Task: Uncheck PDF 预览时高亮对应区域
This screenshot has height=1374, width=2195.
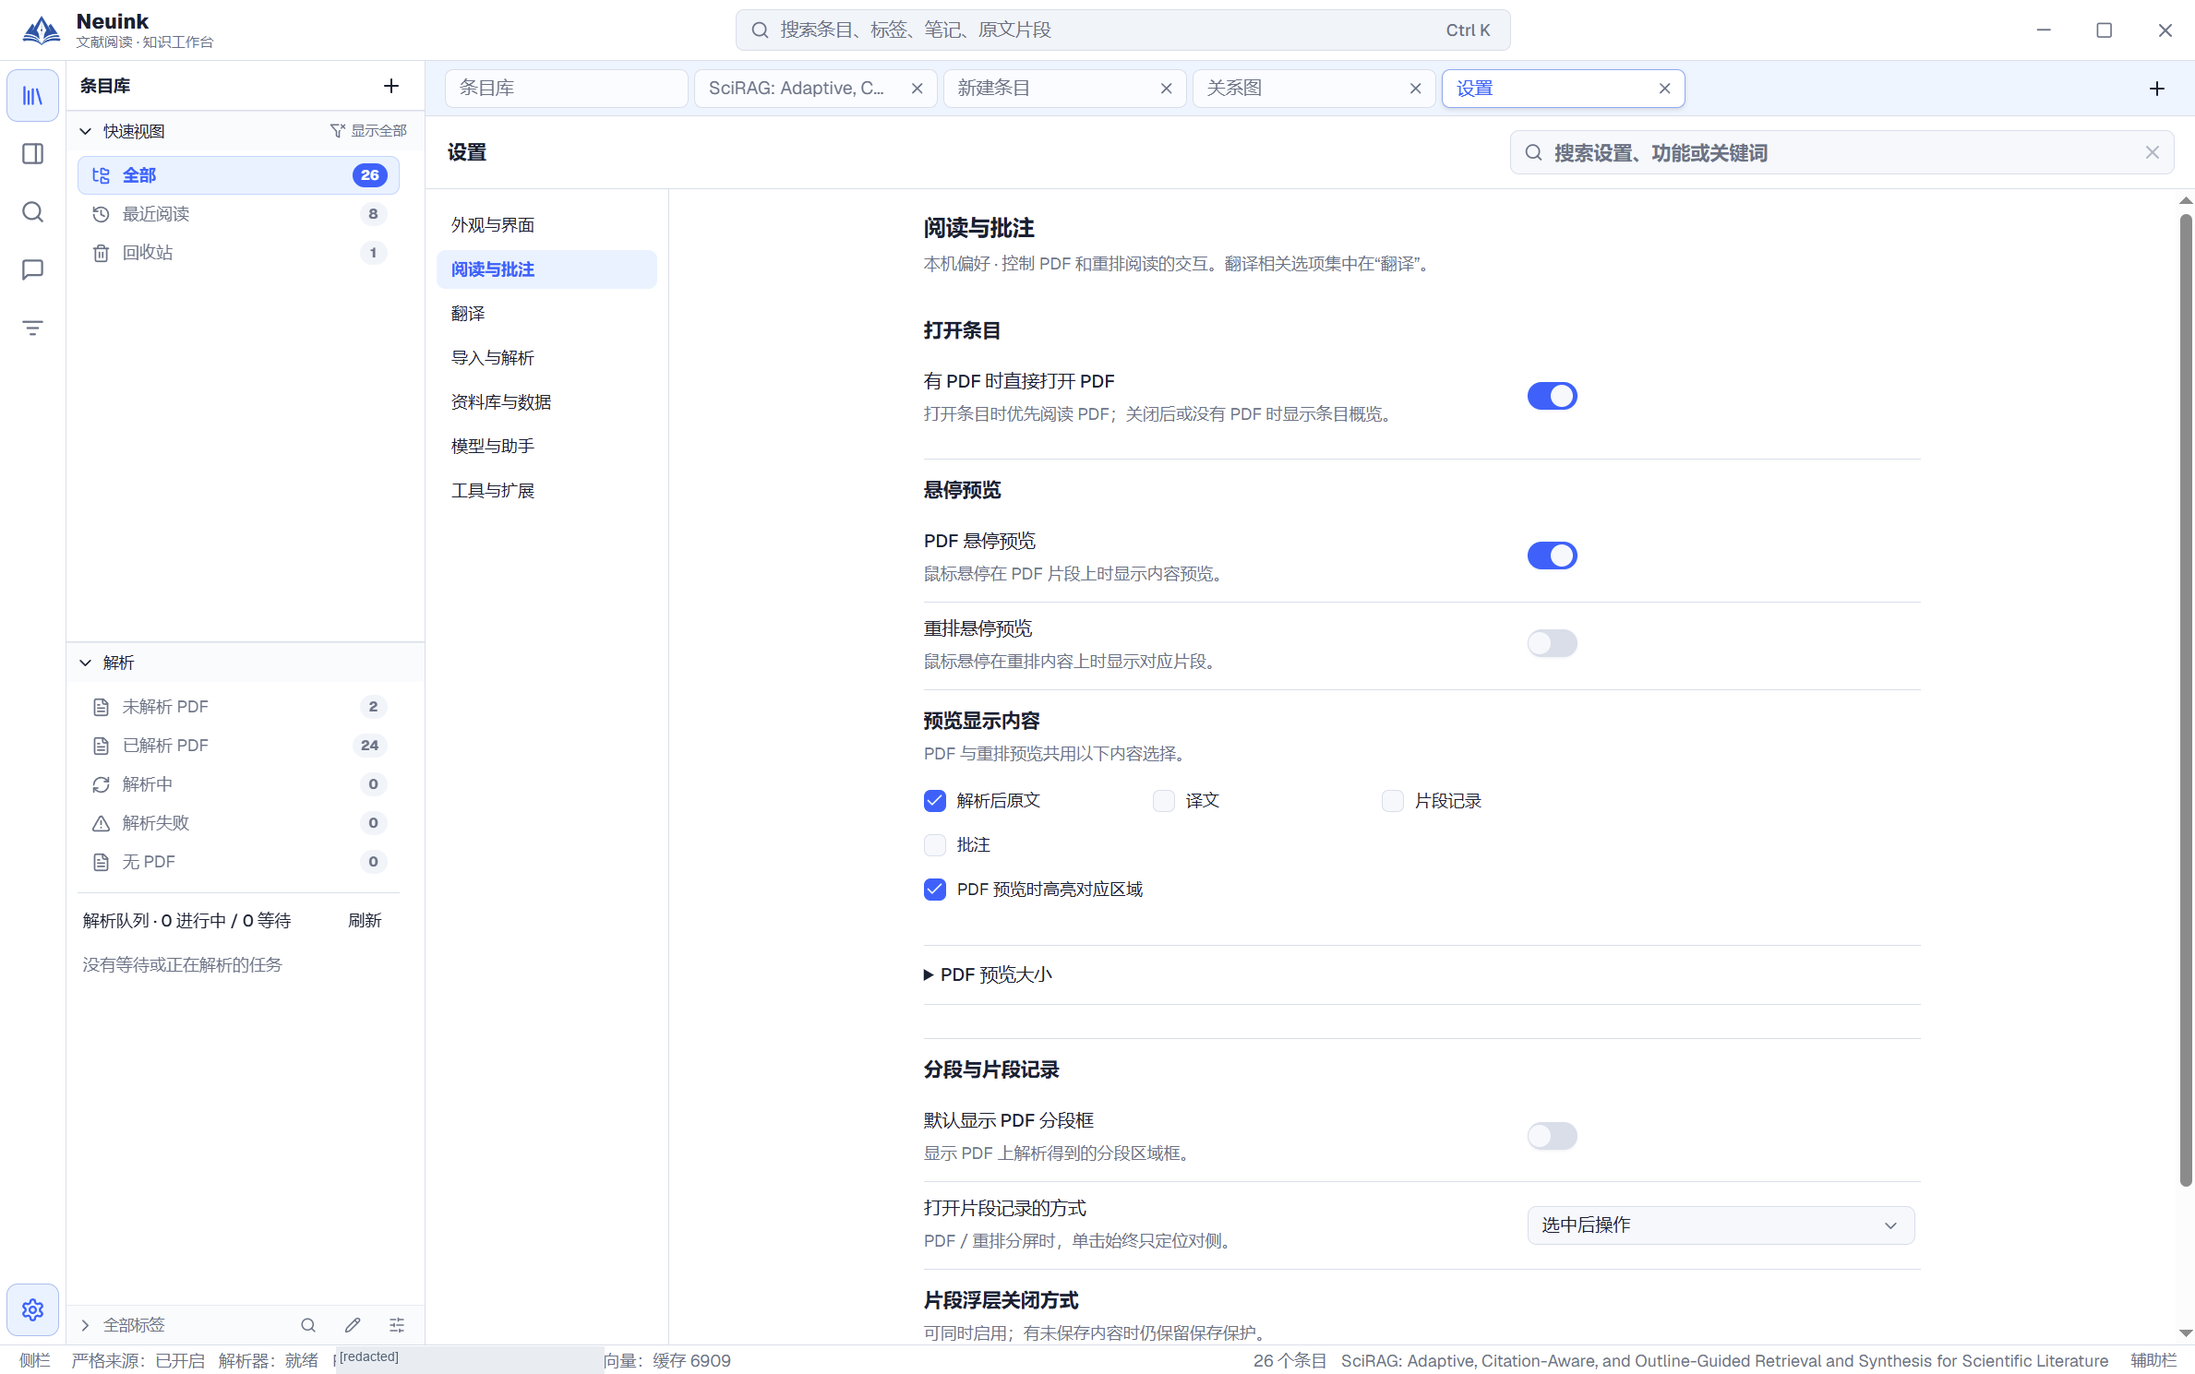Action: click(934, 890)
